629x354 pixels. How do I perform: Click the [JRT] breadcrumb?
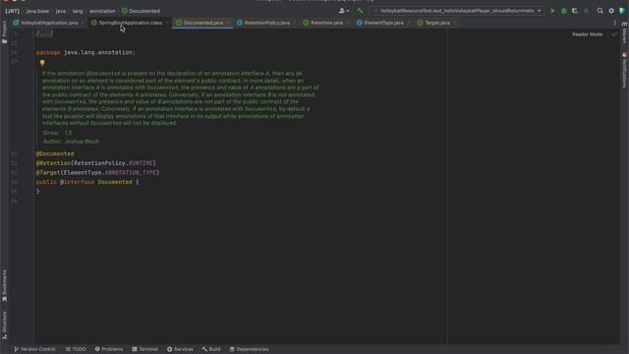(12, 11)
